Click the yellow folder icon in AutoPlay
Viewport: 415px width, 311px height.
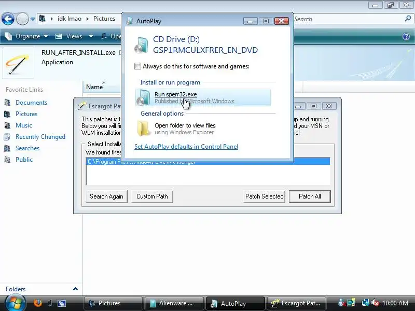[143, 129]
